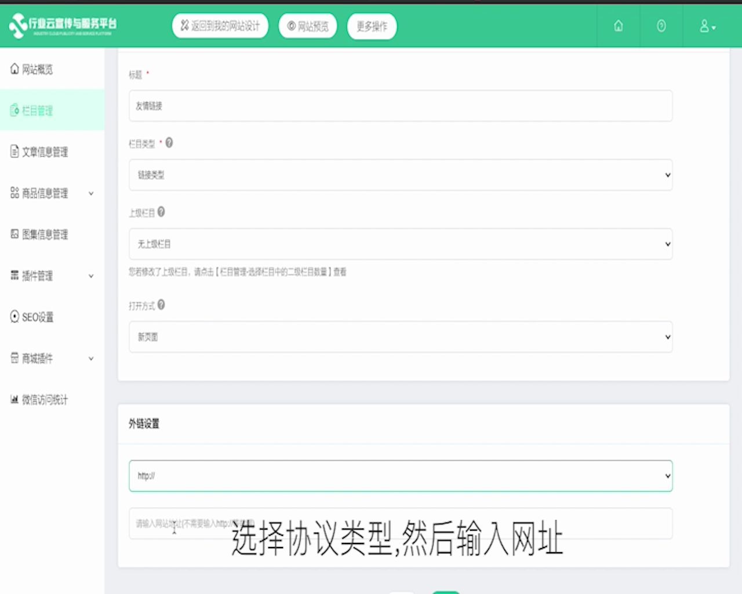Click the SEO设置 circle icon
The height and width of the screenshot is (594, 742).
pyautogui.click(x=14, y=317)
